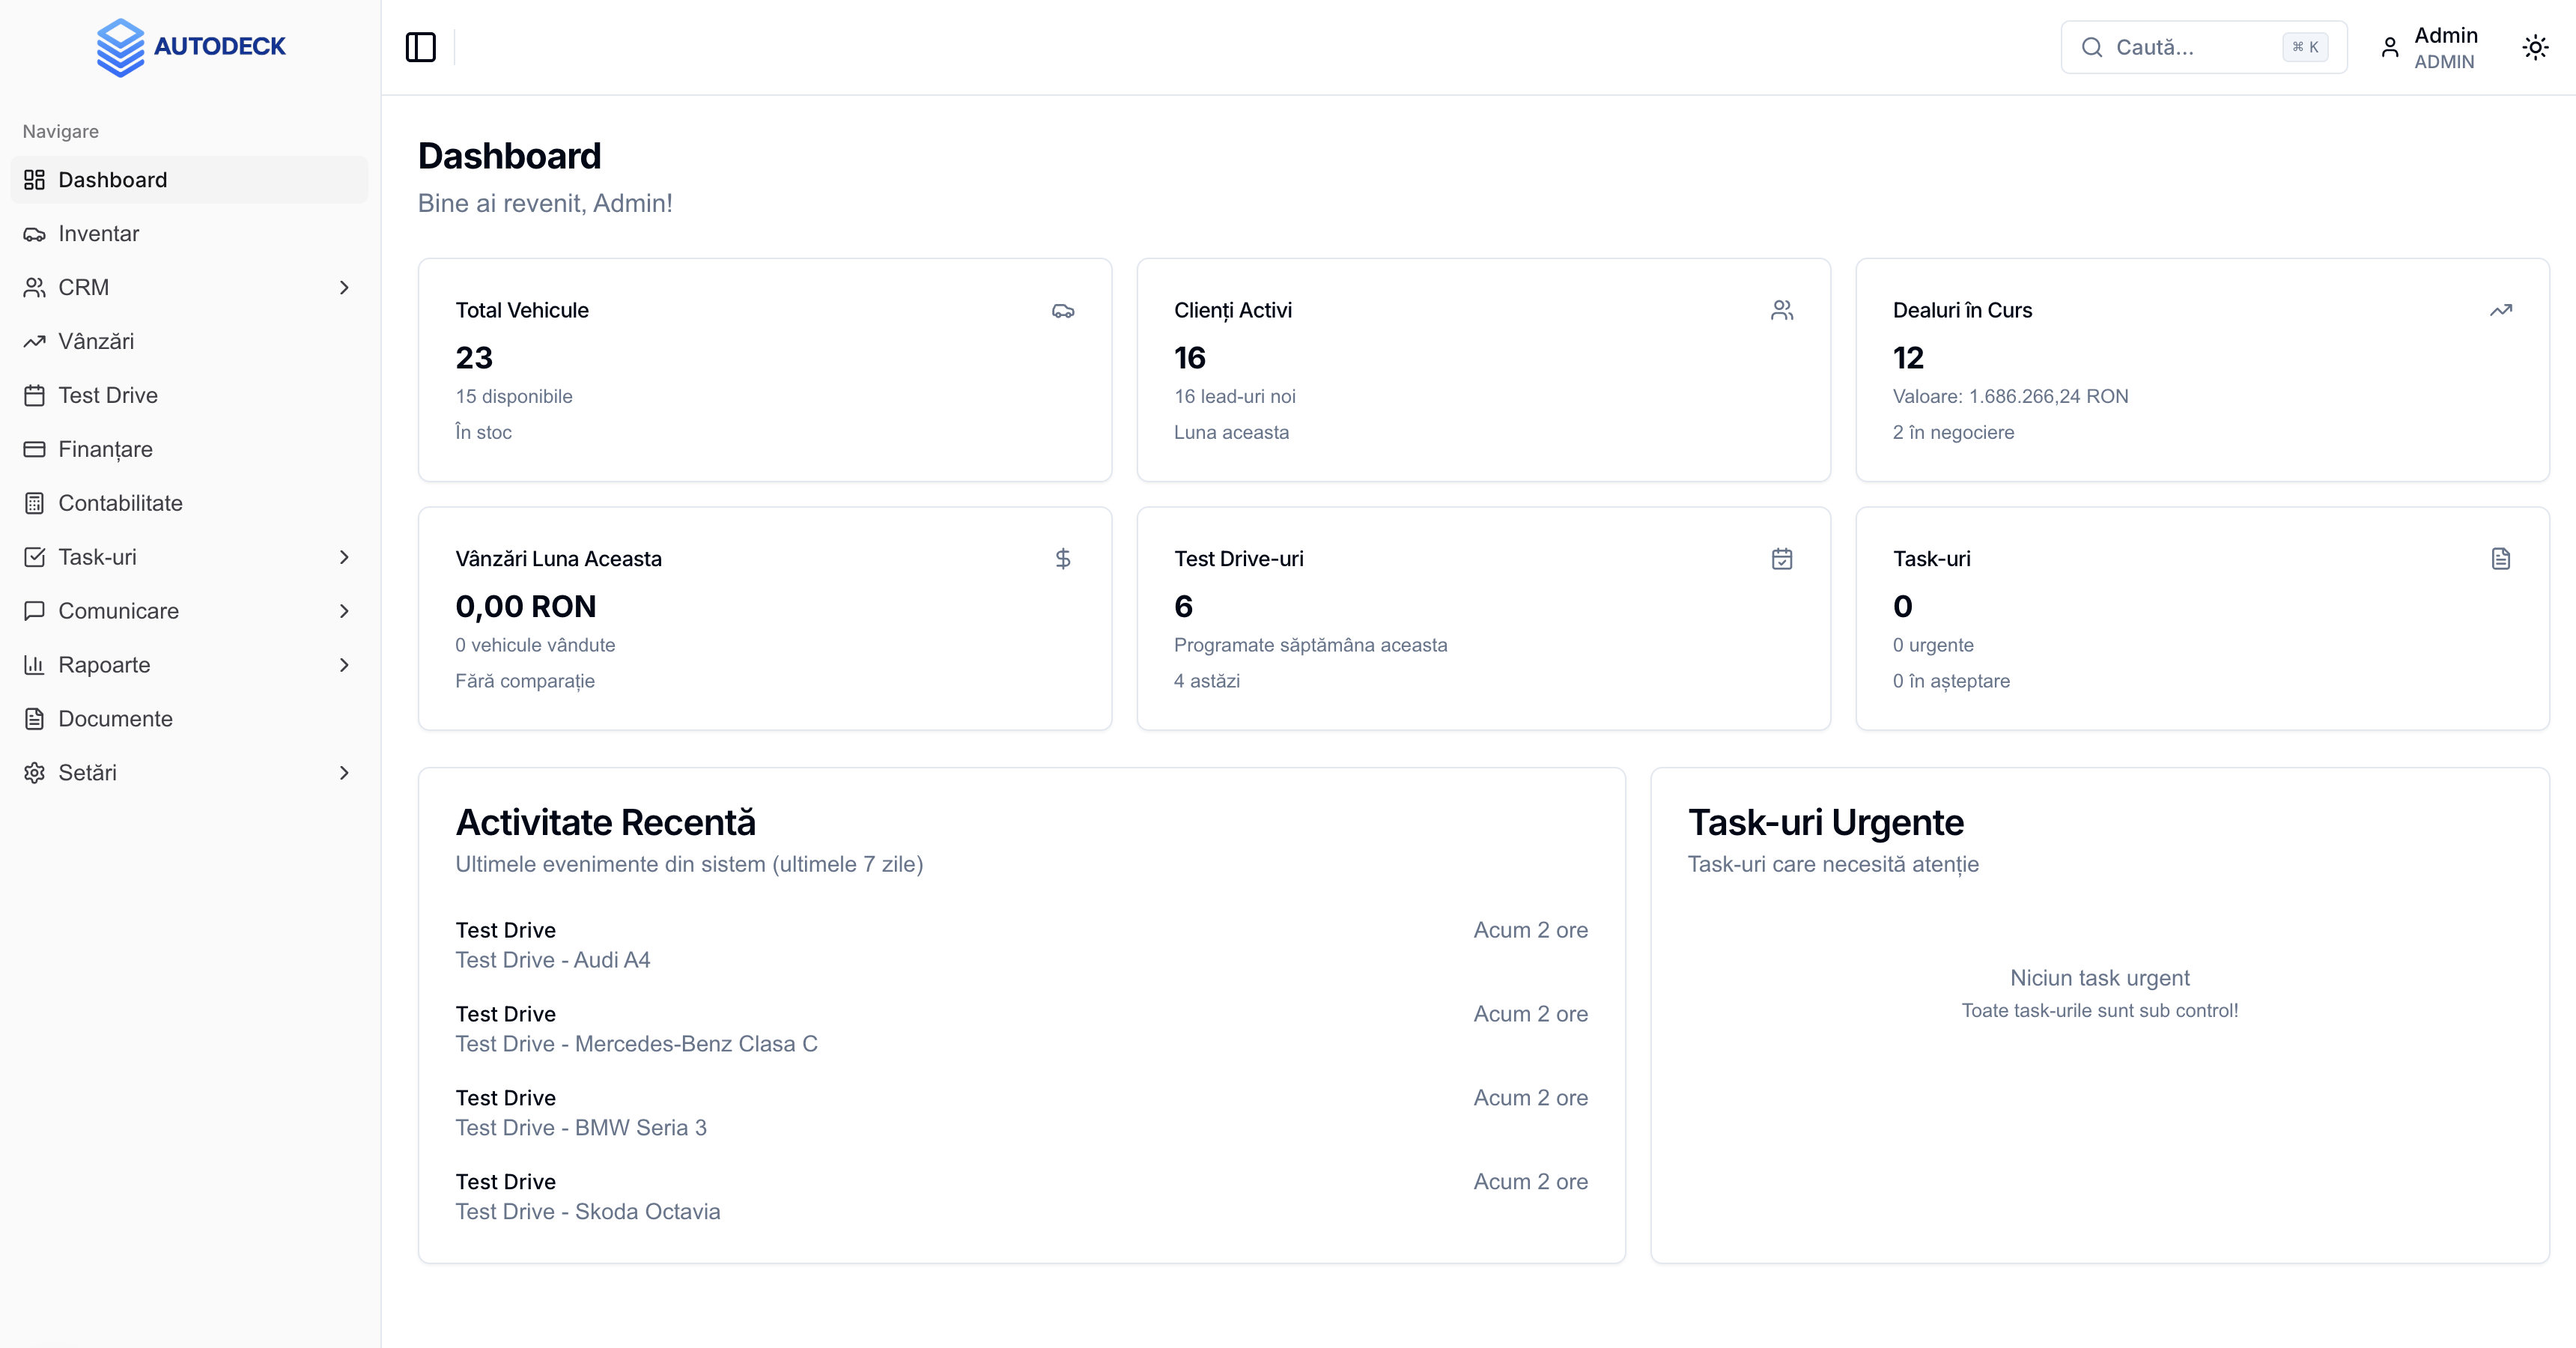The image size is (2576, 1348).
Task: Click the light mode sun icon
Action: (x=2535, y=47)
